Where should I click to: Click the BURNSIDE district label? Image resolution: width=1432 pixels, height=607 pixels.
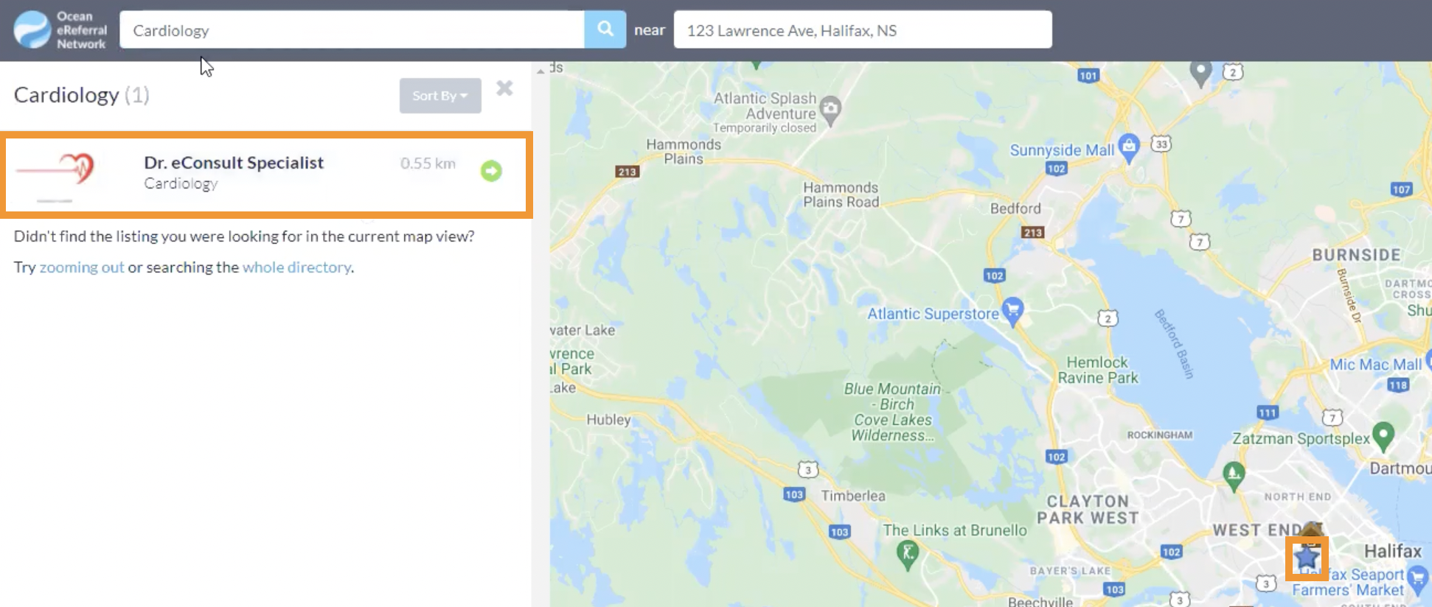(x=1356, y=255)
